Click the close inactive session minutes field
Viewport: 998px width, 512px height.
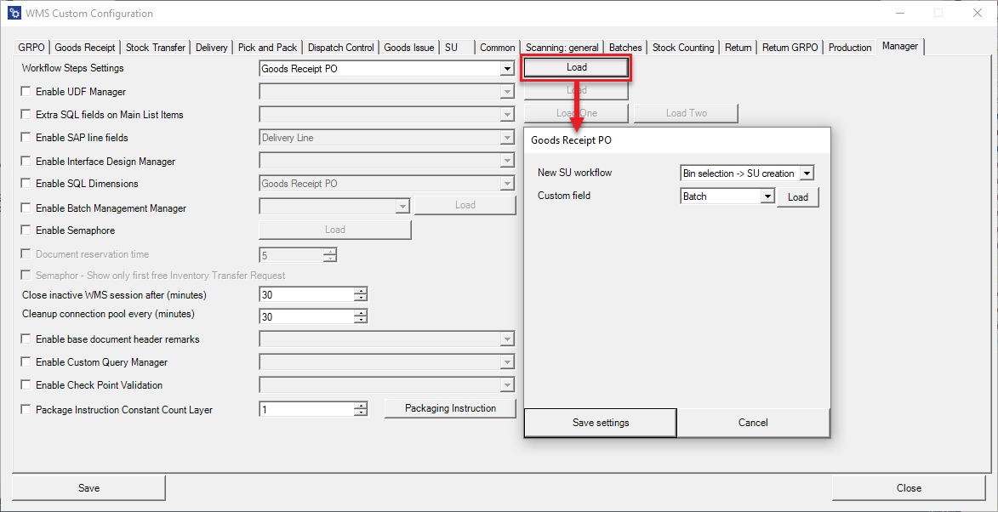point(306,295)
